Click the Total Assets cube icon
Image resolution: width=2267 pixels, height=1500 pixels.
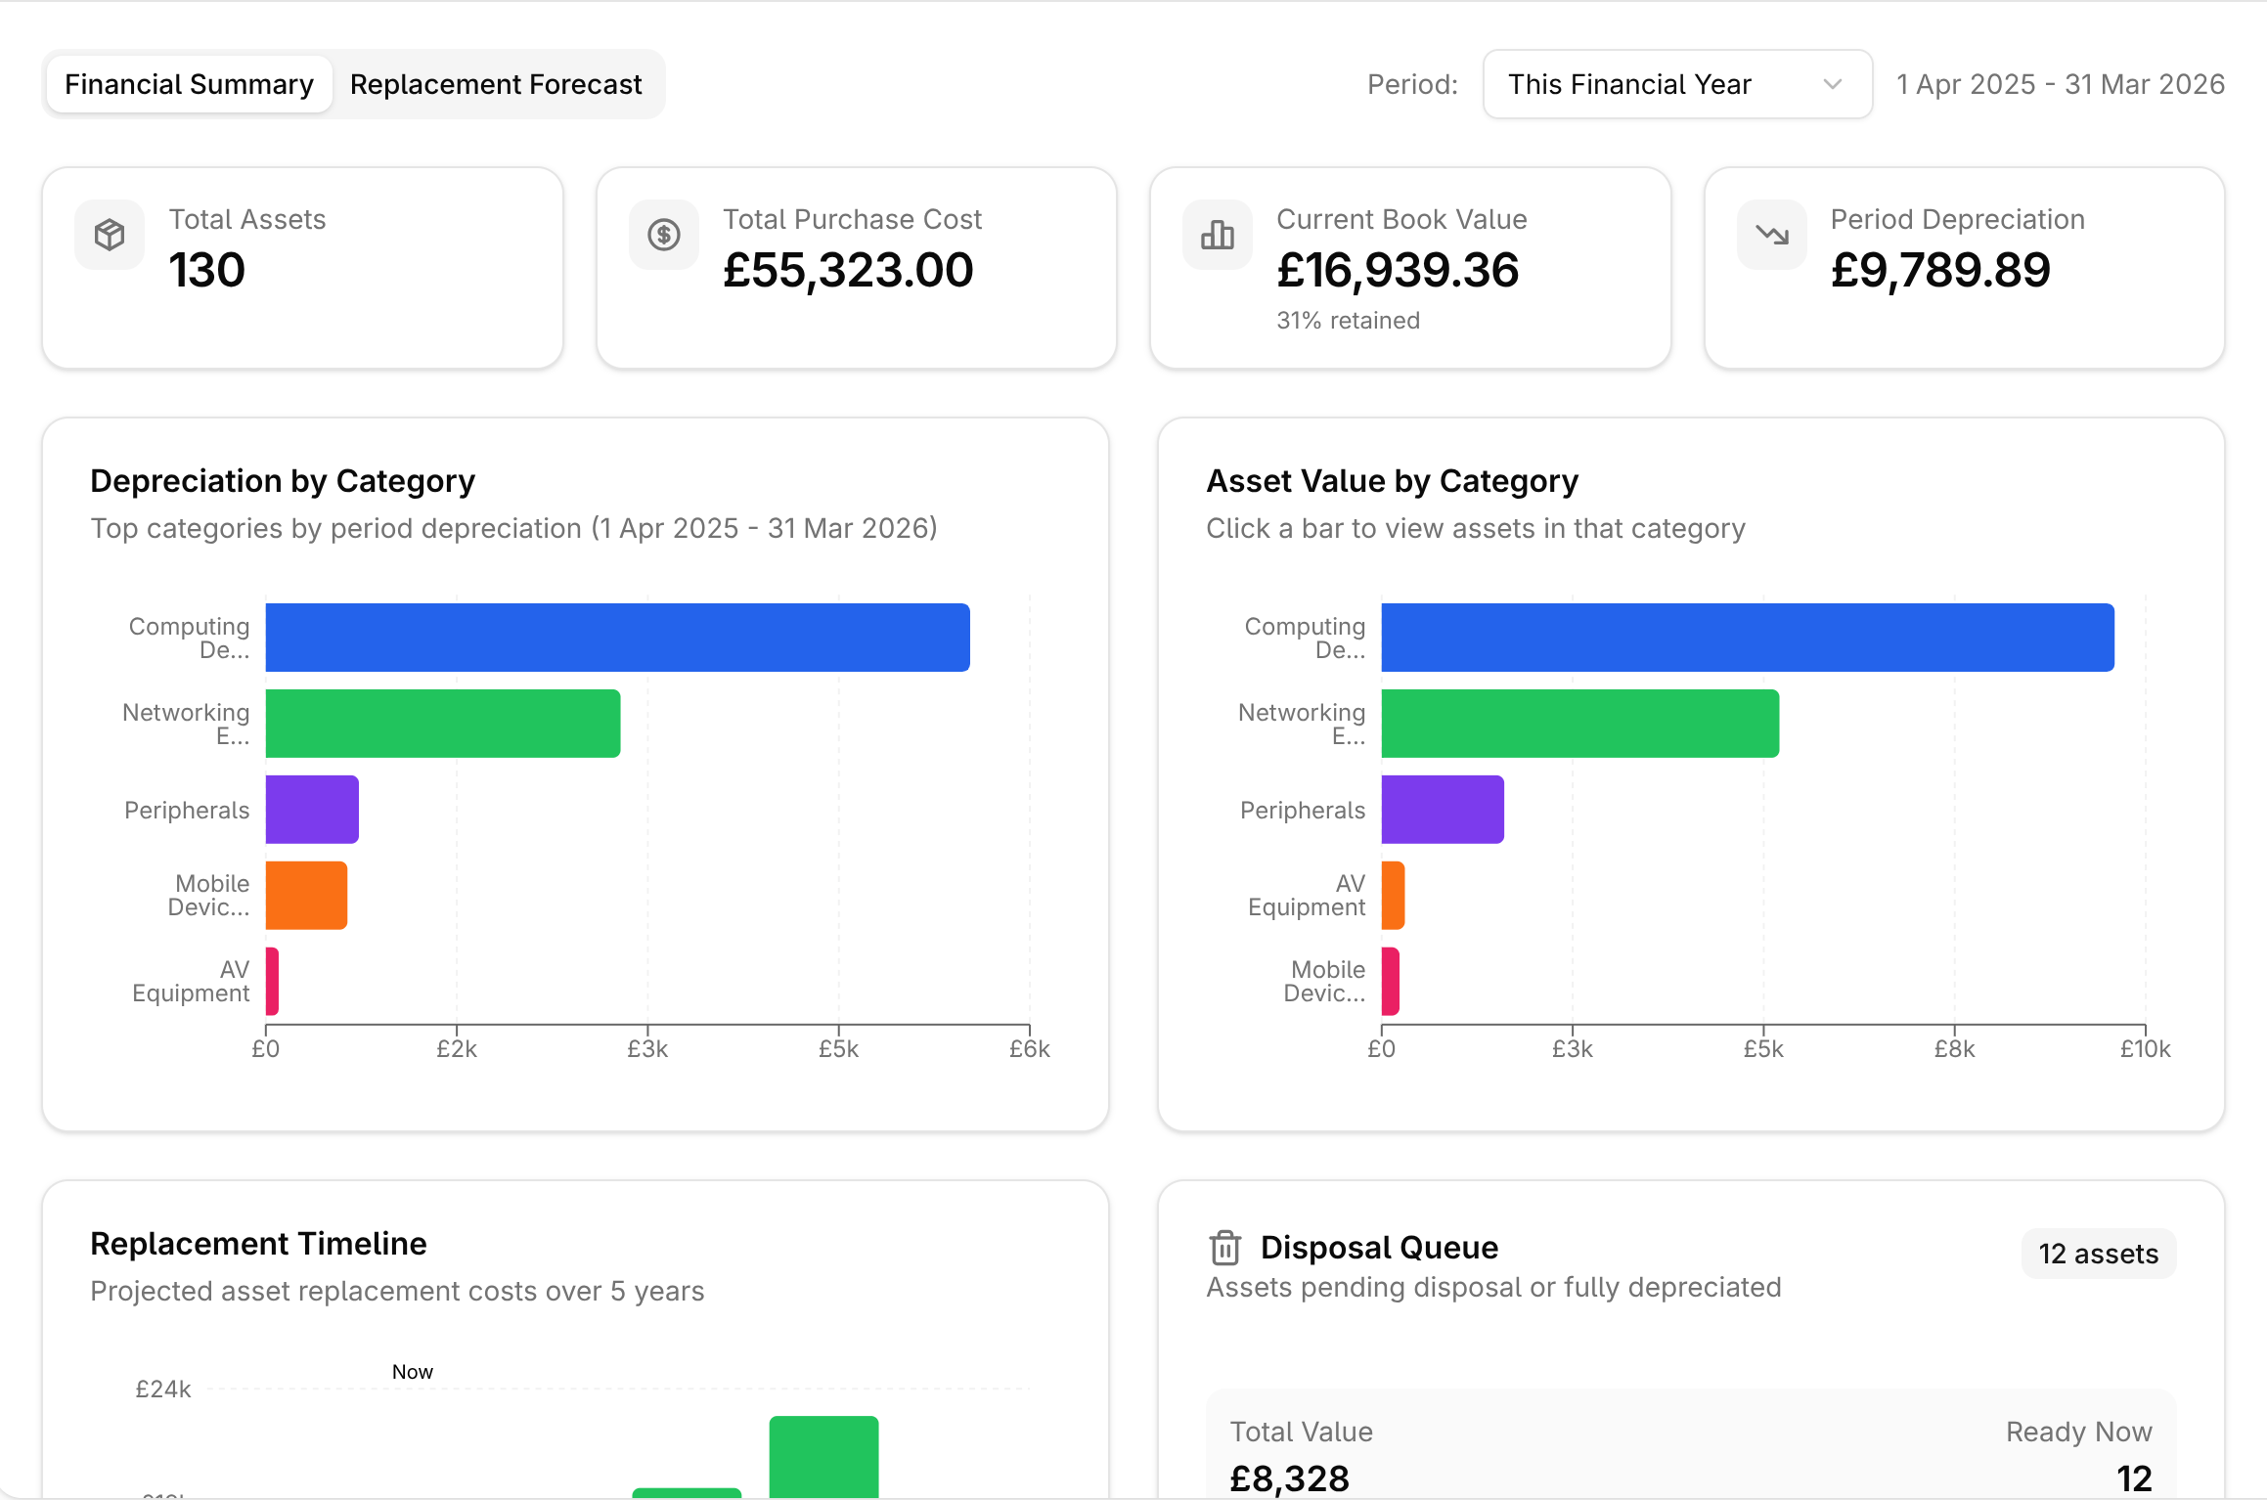pyautogui.click(x=110, y=235)
